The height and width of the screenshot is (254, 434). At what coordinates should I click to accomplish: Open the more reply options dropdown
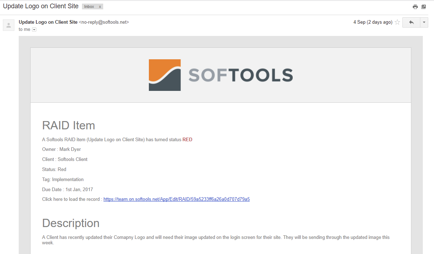tap(424, 22)
